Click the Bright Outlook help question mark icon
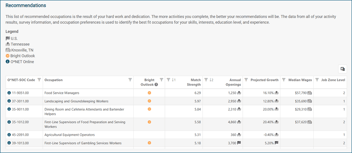This screenshot has width=352, height=153. (x=156, y=85)
